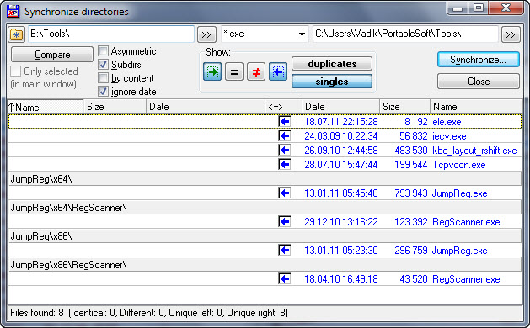530x328 pixels.
Task: Click the date 18.07.11 22:15:28
Action: pos(341,122)
